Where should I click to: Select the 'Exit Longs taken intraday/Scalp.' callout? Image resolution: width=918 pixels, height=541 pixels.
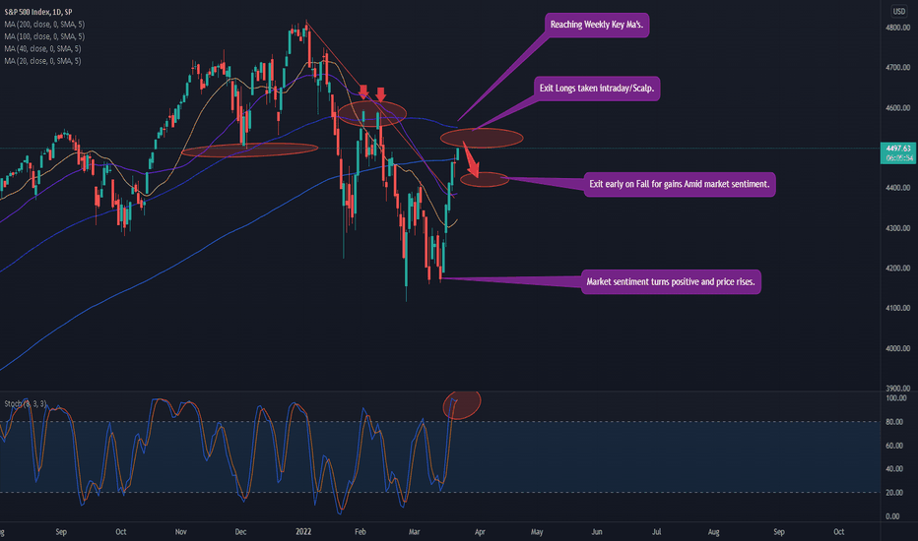(x=597, y=89)
